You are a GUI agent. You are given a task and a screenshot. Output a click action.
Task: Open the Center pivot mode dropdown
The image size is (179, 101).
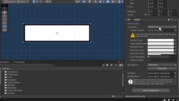coord(10,2)
